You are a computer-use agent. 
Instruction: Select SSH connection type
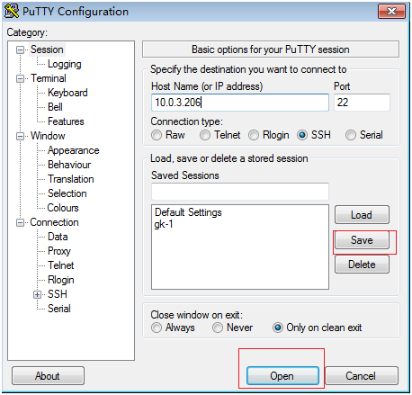302,135
